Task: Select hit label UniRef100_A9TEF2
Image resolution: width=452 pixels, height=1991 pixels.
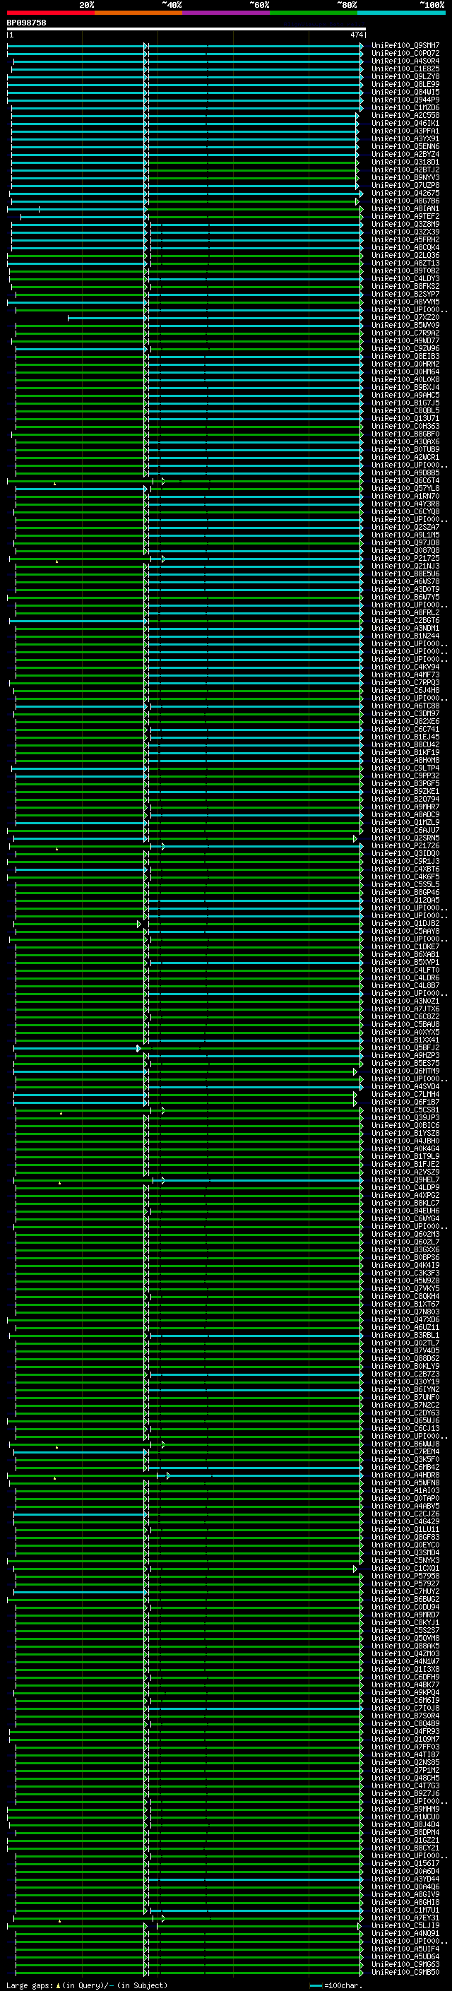Action: (x=405, y=216)
